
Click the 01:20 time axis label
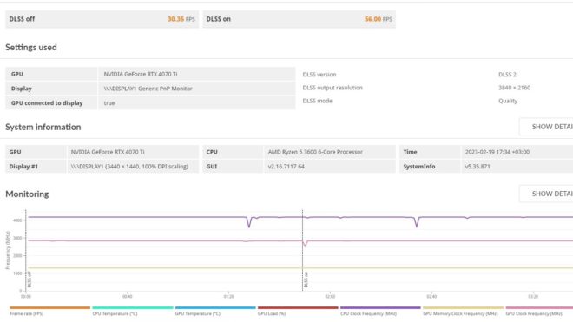click(x=228, y=297)
